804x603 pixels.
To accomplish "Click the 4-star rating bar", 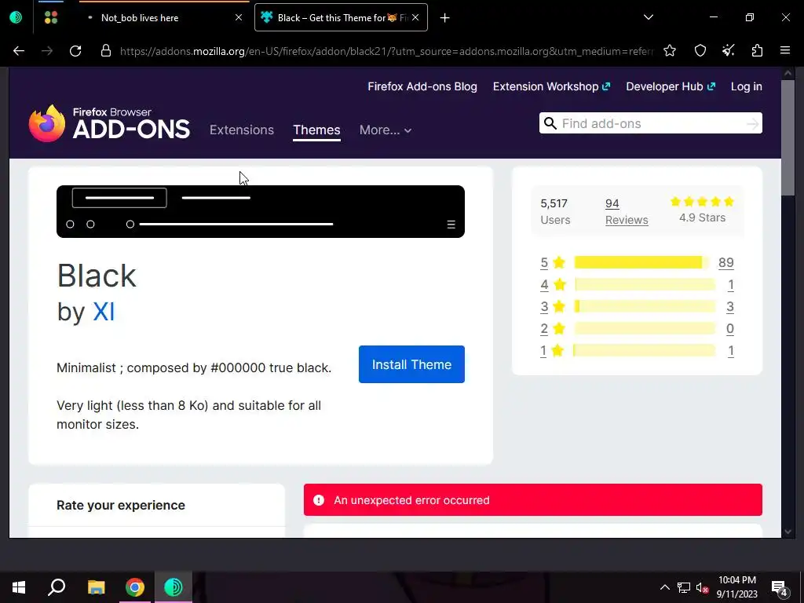I will [x=645, y=284].
